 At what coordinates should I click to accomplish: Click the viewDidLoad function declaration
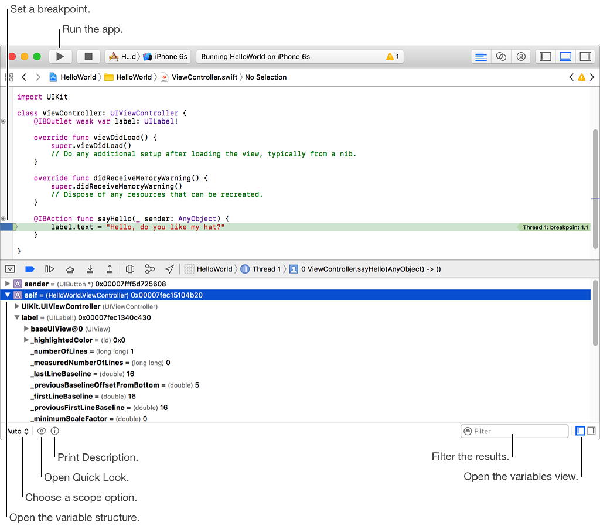pyautogui.click(x=95, y=137)
